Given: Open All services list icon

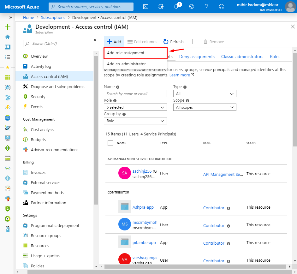Looking at the screenshot, I should tap(8, 57).
